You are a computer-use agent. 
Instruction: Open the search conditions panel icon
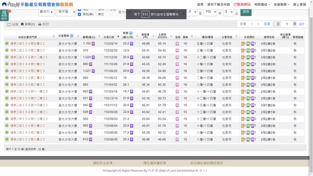tap(4, 15)
